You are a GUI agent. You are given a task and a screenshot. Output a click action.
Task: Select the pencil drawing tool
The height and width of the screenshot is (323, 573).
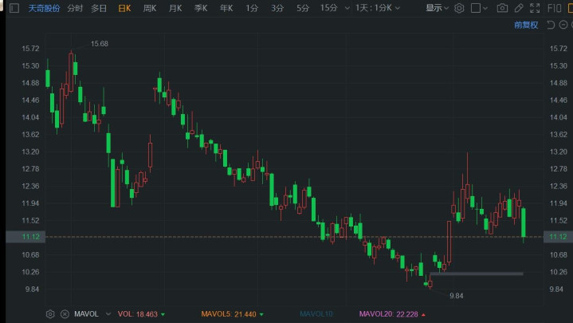[x=519, y=8]
